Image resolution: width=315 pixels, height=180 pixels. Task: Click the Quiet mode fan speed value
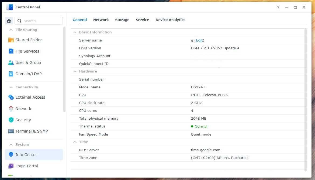tap(201, 134)
